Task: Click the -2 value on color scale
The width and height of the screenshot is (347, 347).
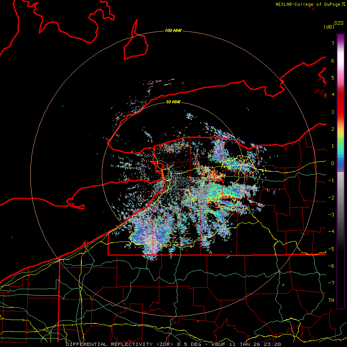Action: pyautogui.click(x=331, y=197)
